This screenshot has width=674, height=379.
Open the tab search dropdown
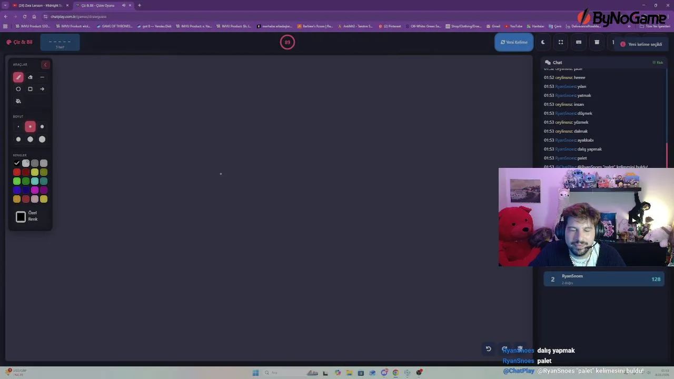[x=5, y=5]
